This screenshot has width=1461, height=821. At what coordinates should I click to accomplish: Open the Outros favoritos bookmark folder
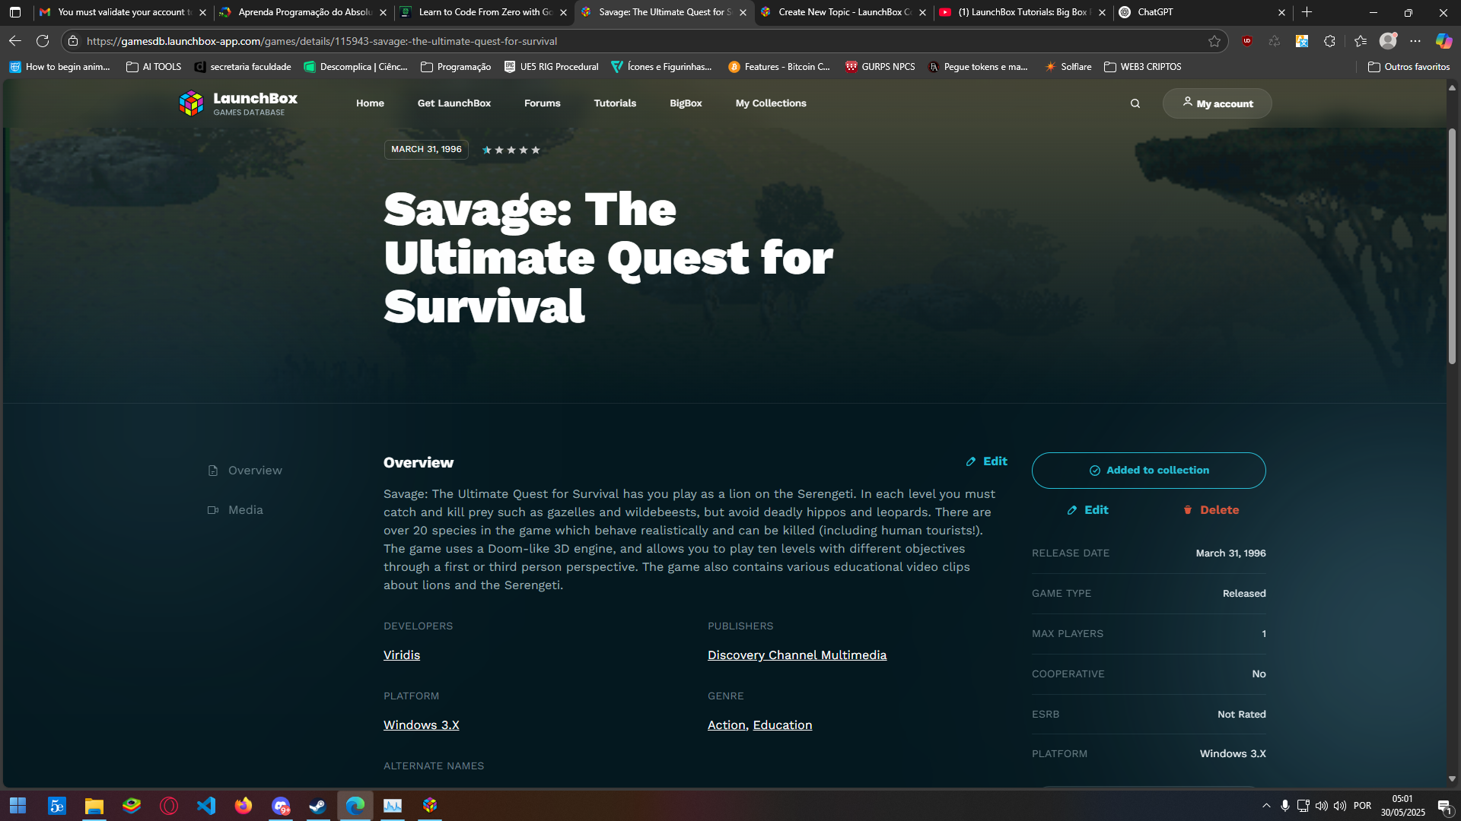pyautogui.click(x=1408, y=67)
